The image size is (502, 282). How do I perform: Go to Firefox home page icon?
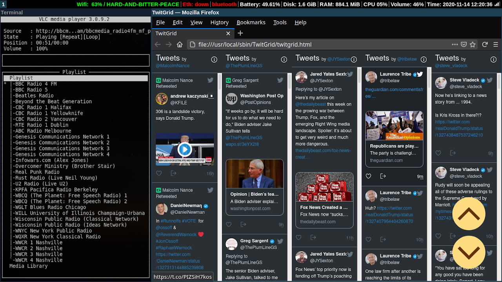tap(180, 45)
